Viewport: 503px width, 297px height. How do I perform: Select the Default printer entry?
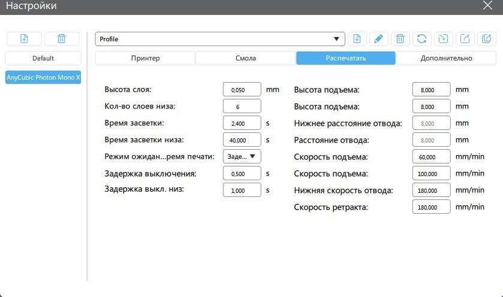click(43, 58)
